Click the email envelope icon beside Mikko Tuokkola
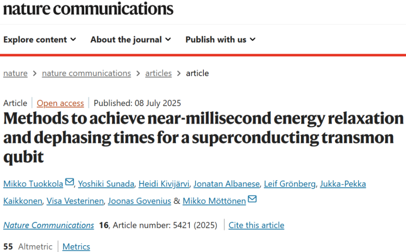406x252 pixels. (69, 182)
